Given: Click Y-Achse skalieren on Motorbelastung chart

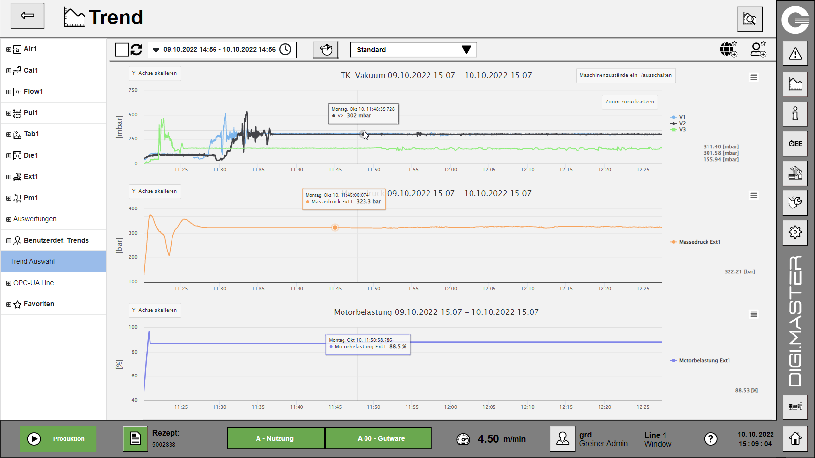Looking at the screenshot, I should pos(155,310).
